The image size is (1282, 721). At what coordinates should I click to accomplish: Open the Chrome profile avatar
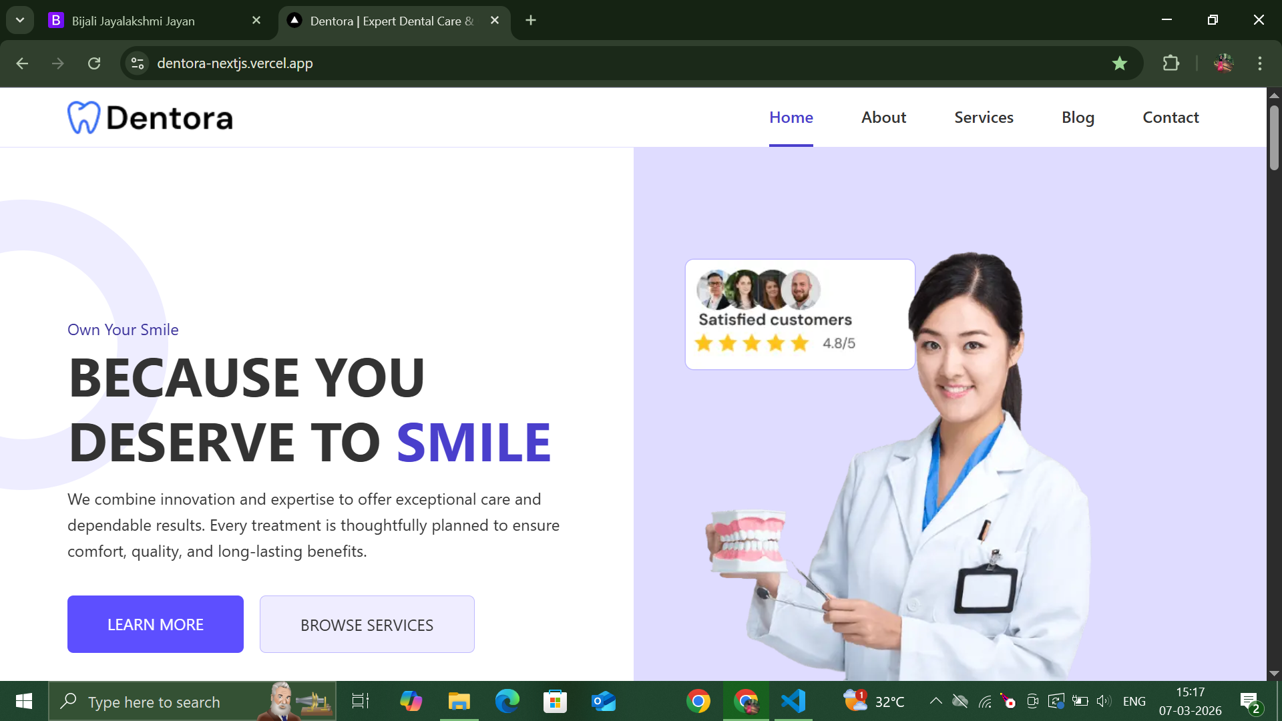[1223, 63]
